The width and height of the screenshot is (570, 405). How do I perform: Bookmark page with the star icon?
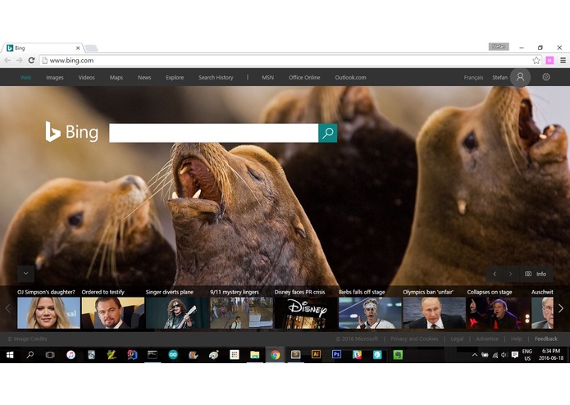[536, 61]
